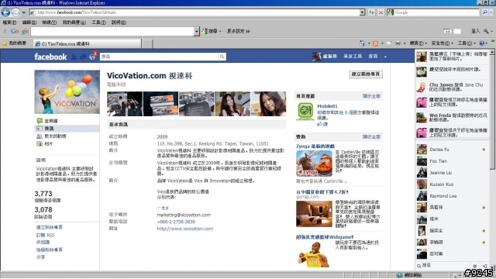Click the Facebook friend requests icon
This screenshot has width=496, height=279.
[x=74, y=57]
